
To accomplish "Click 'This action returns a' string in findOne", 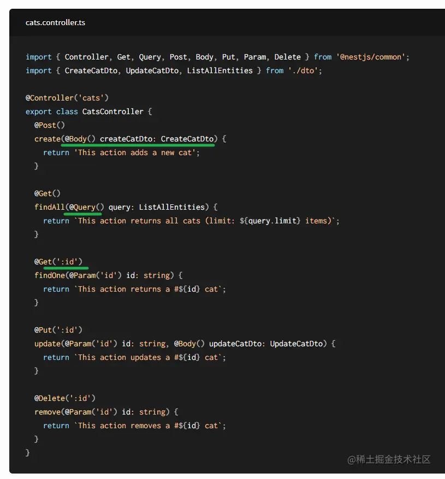I will [124, 289].
